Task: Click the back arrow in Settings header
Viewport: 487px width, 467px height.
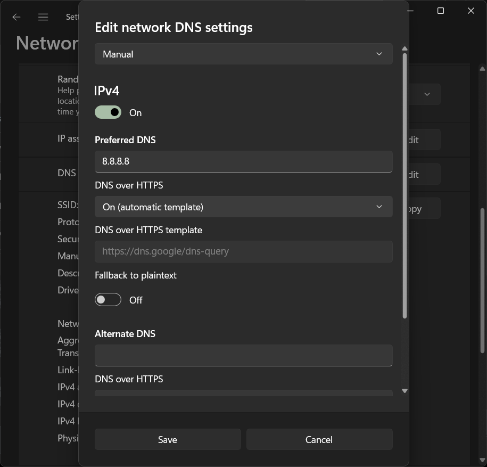Action: coord(16,17)
